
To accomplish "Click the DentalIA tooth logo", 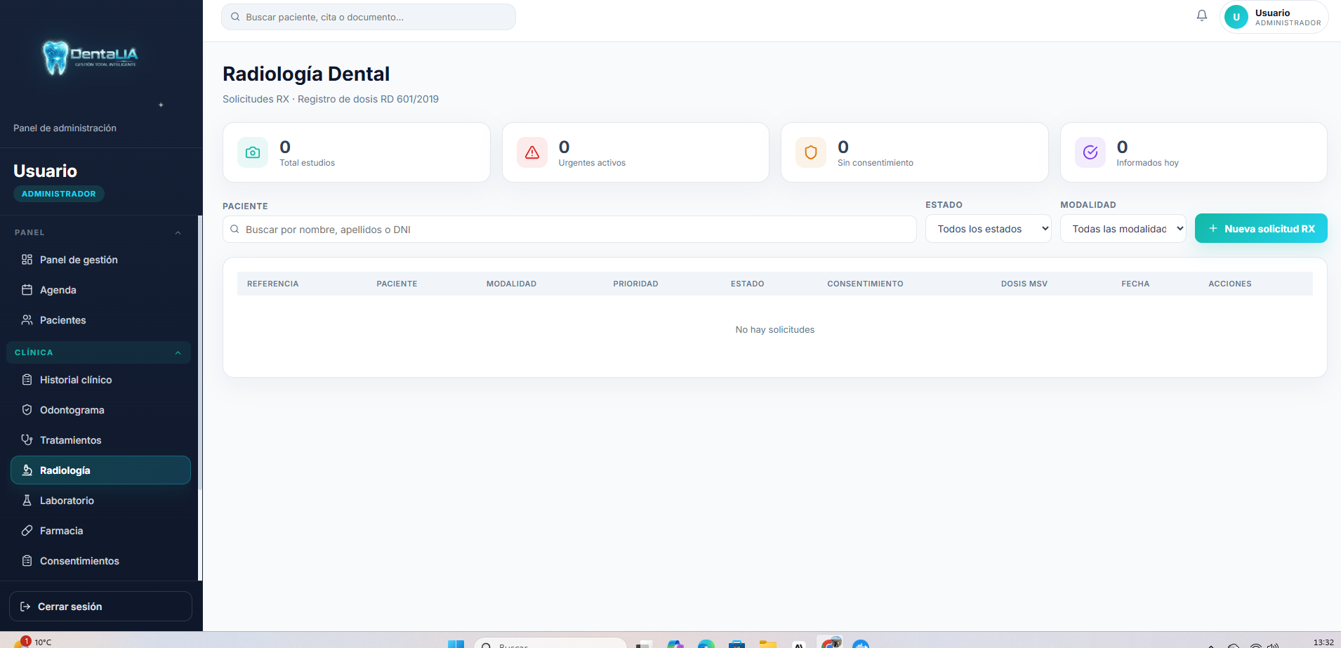I will (x=56, y=57).
